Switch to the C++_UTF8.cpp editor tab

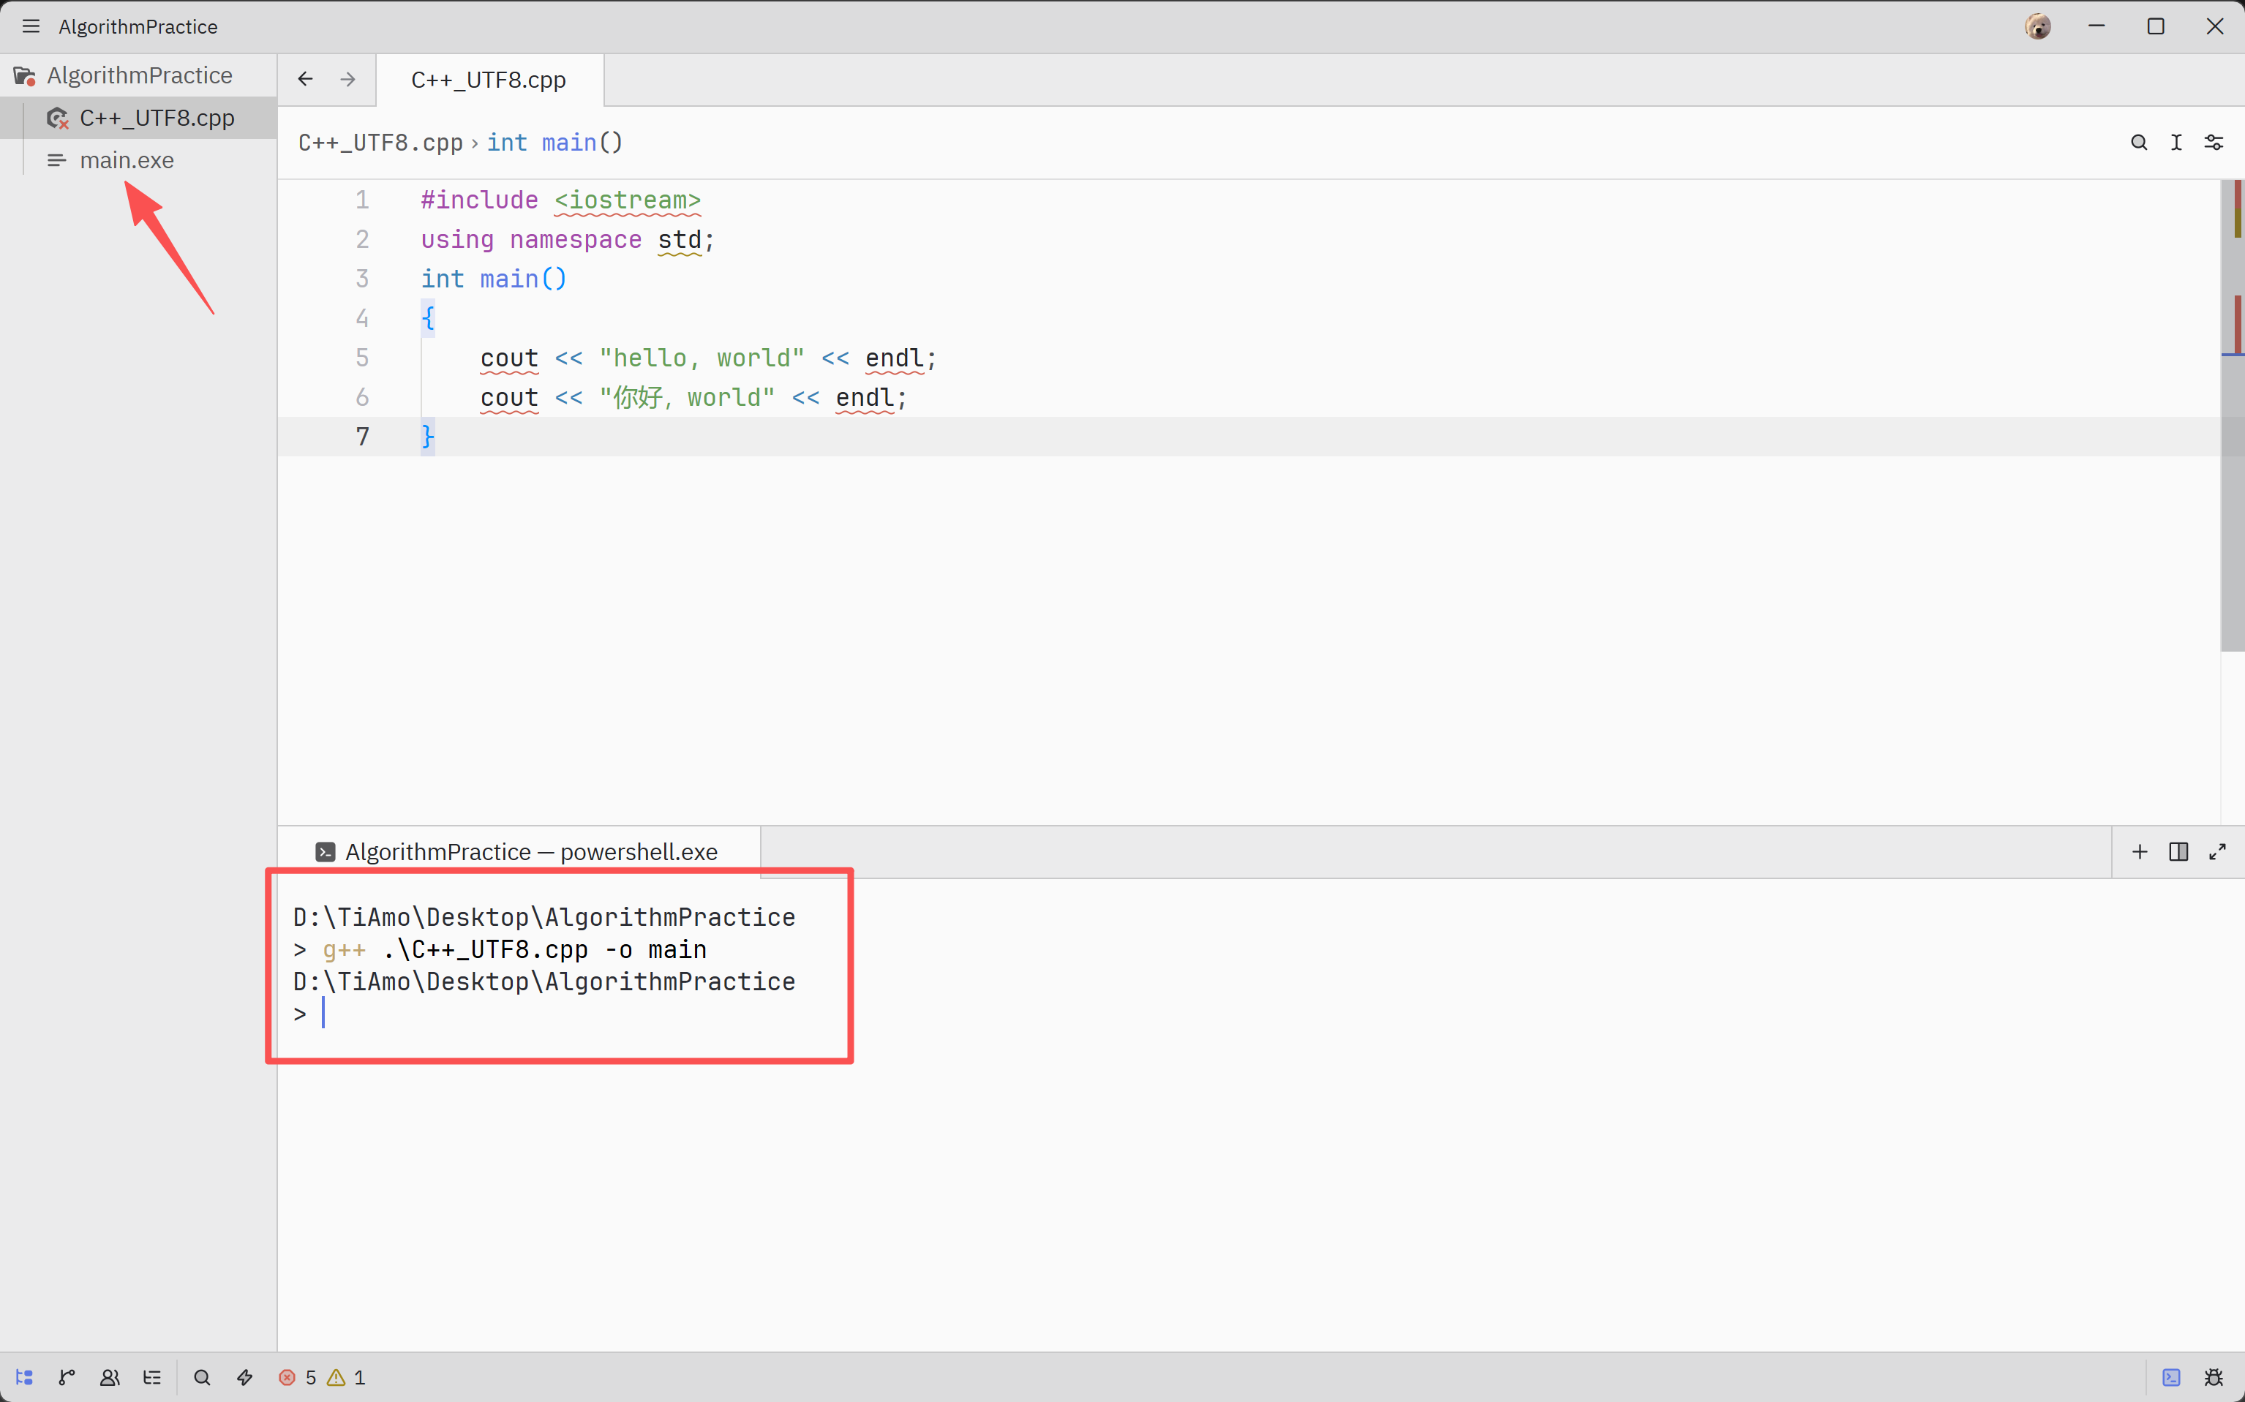[x=489, y=80]
